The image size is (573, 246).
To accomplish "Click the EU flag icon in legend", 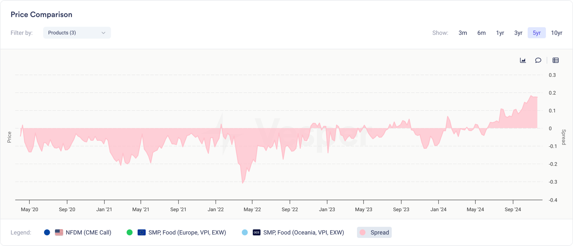I will coord(141,232).
